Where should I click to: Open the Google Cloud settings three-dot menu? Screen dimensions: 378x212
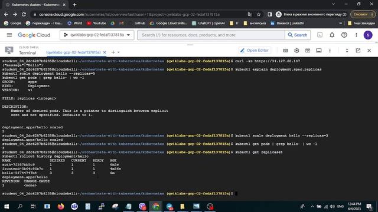pyautogui.click(x=356, y=35)
